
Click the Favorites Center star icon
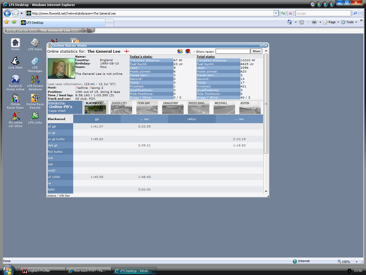click(7, 22)
